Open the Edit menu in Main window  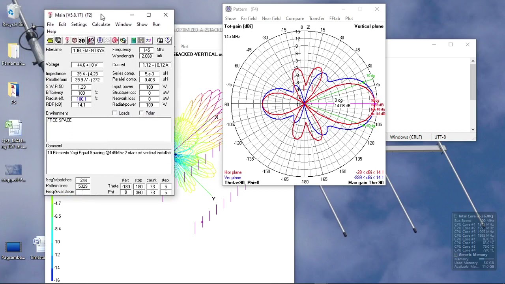(62, 24)
